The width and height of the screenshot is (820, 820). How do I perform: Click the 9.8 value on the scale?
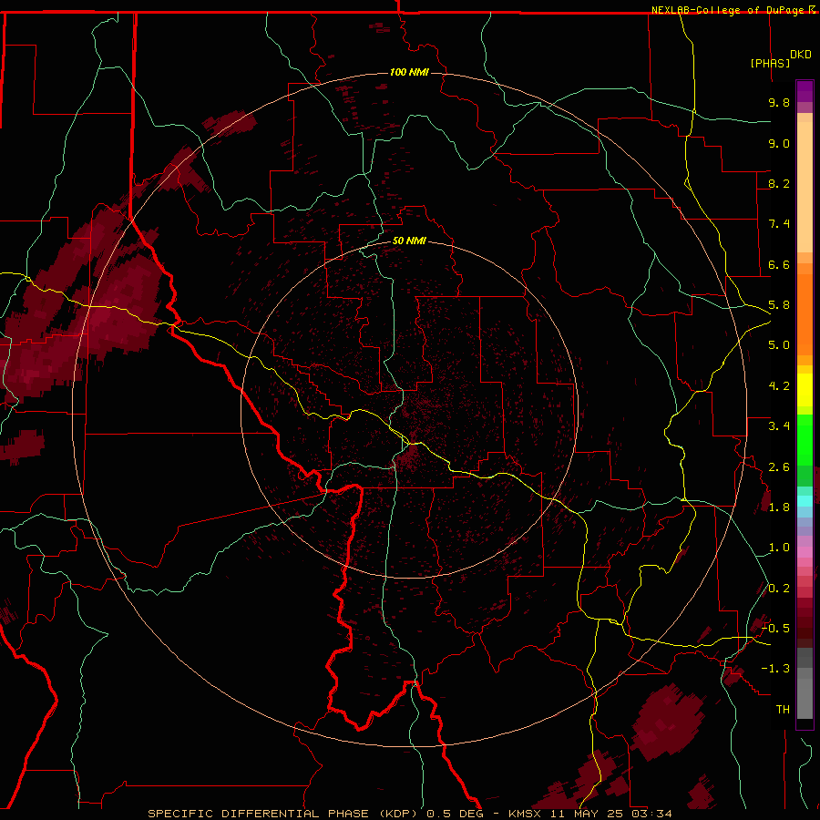(779, 102)
